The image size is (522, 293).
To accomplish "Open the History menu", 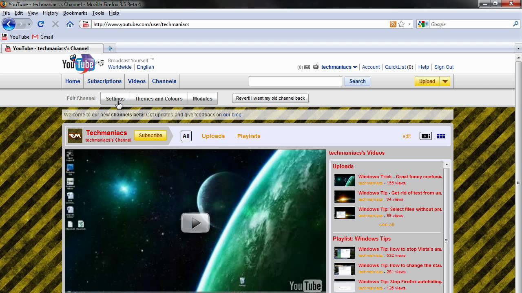I will click(x=51, y=13).
